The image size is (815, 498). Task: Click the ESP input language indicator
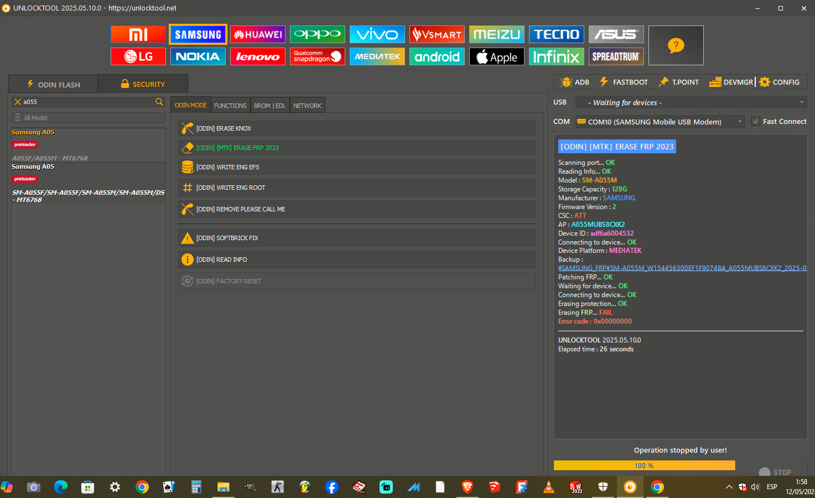pyautogui.click(x=772, y=487)
